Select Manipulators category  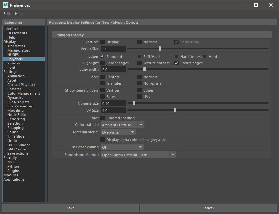click(18, 50)
